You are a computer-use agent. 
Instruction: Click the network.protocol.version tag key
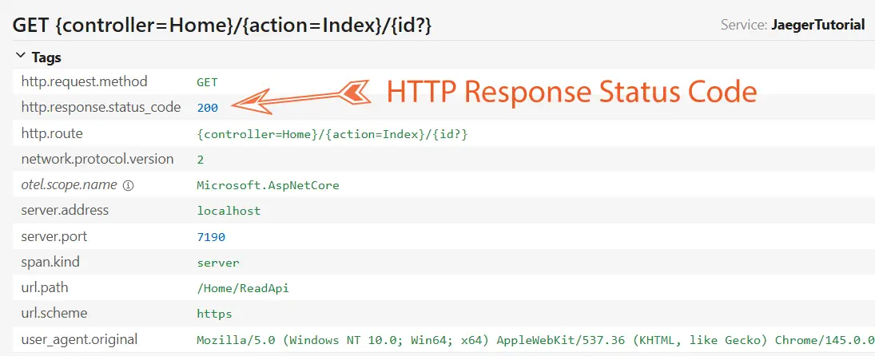97,159
